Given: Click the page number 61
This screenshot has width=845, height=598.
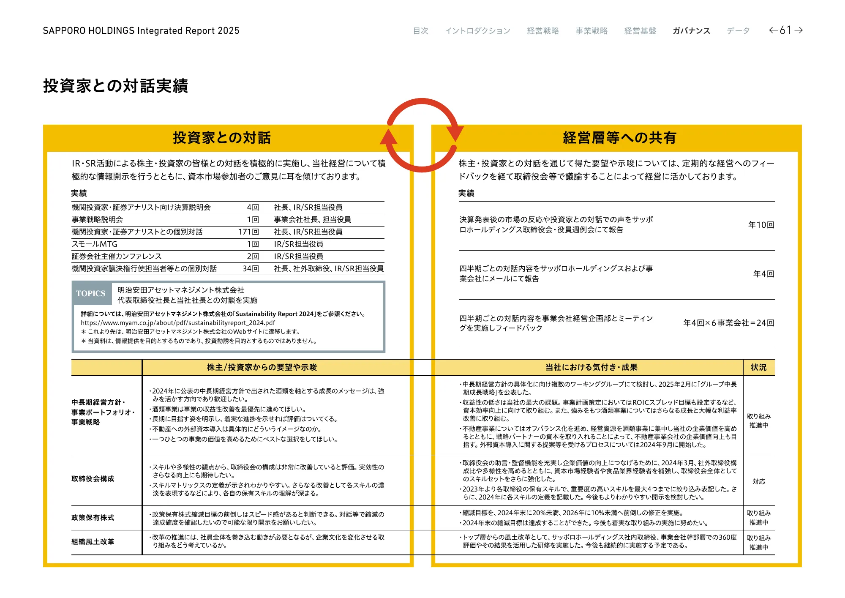Looking at the screenshot, I should click(785, 30).
